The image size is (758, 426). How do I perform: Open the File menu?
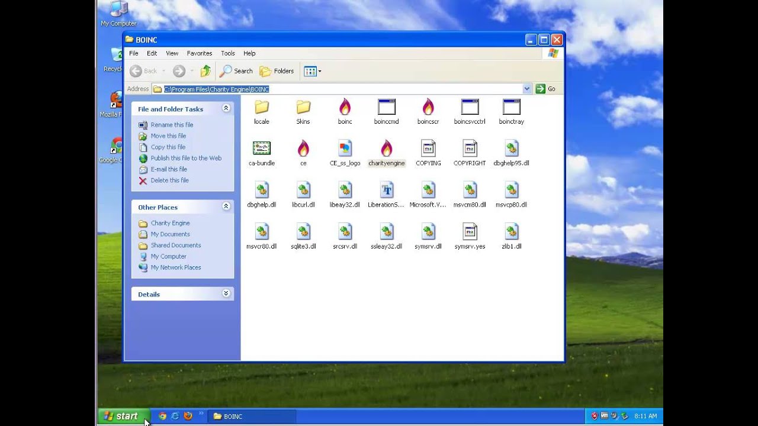coord(134,53)
